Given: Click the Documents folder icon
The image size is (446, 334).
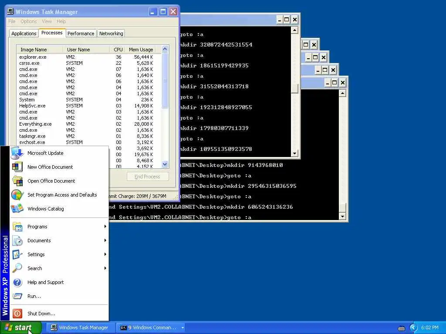Looking at the screenshot, I should click(17, 240).
